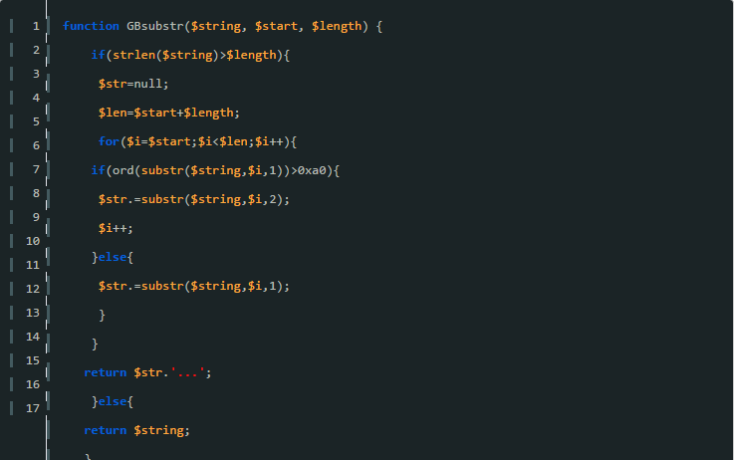The image size is (734, 460).
Task: Select line number 7 in gutter
Action: [36, 169]
